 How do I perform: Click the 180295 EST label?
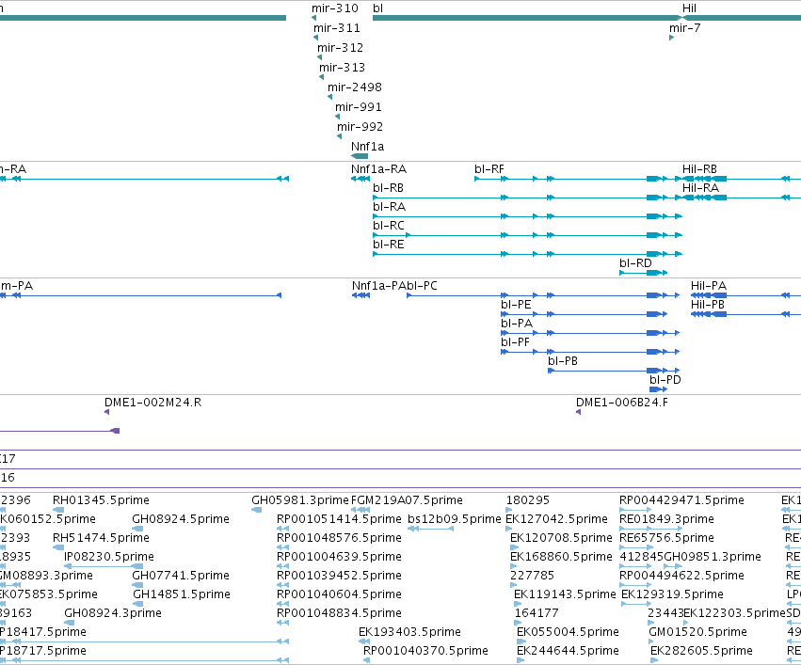pos(528,500)
